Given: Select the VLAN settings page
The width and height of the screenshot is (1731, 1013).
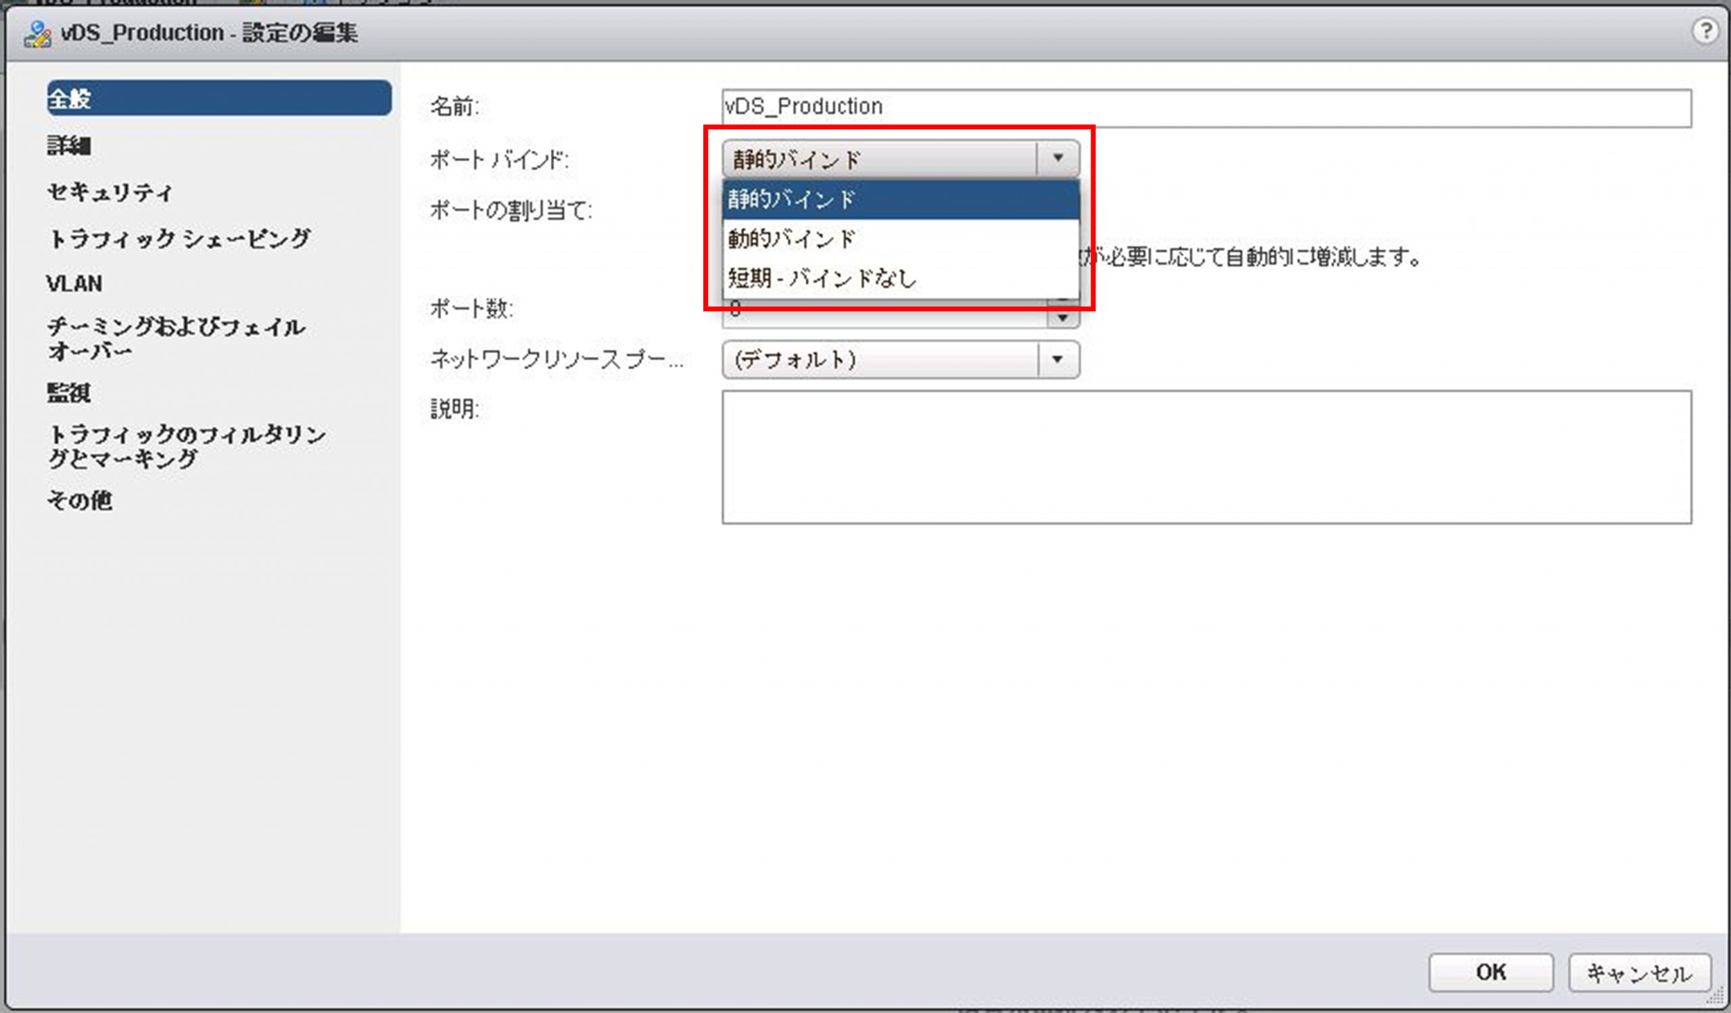Looking at the screenshot, I should (x=74, y=283).
